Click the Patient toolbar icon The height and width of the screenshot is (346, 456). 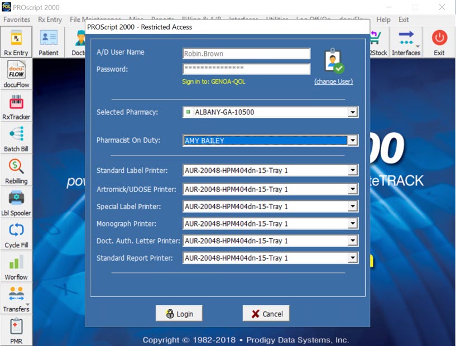(x=49, y=42)
